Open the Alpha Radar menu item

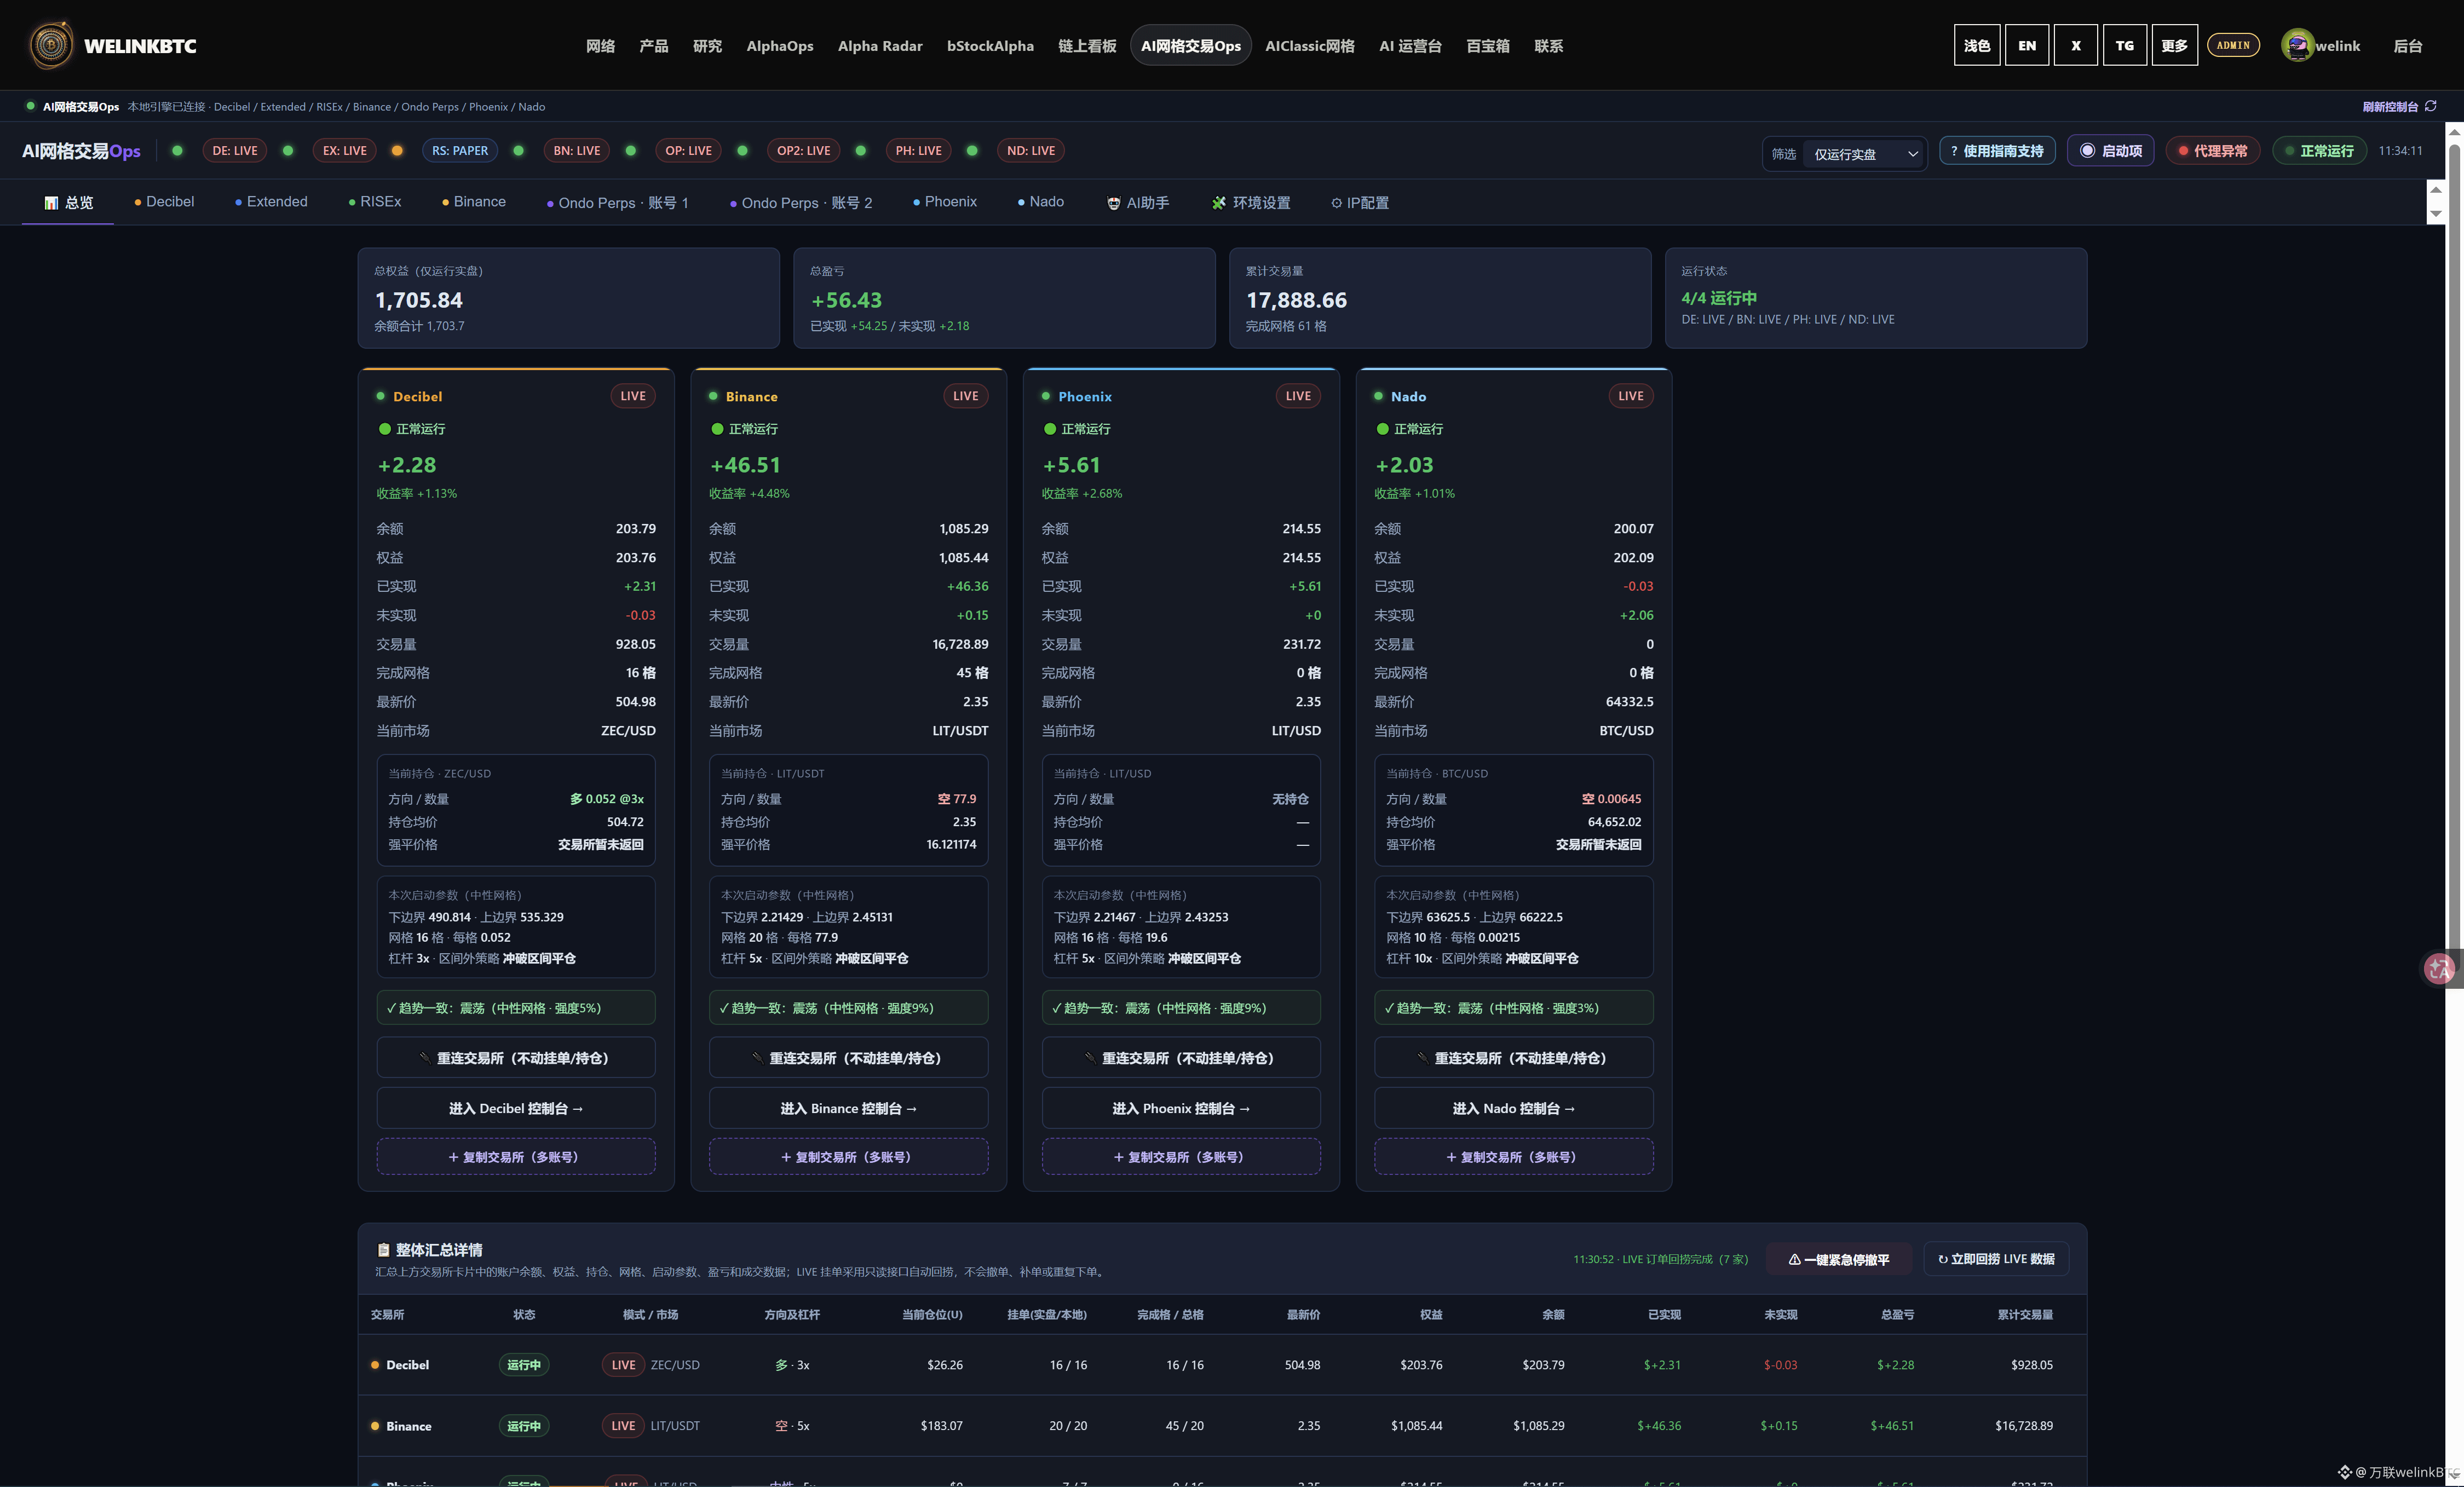pos(880,46)
